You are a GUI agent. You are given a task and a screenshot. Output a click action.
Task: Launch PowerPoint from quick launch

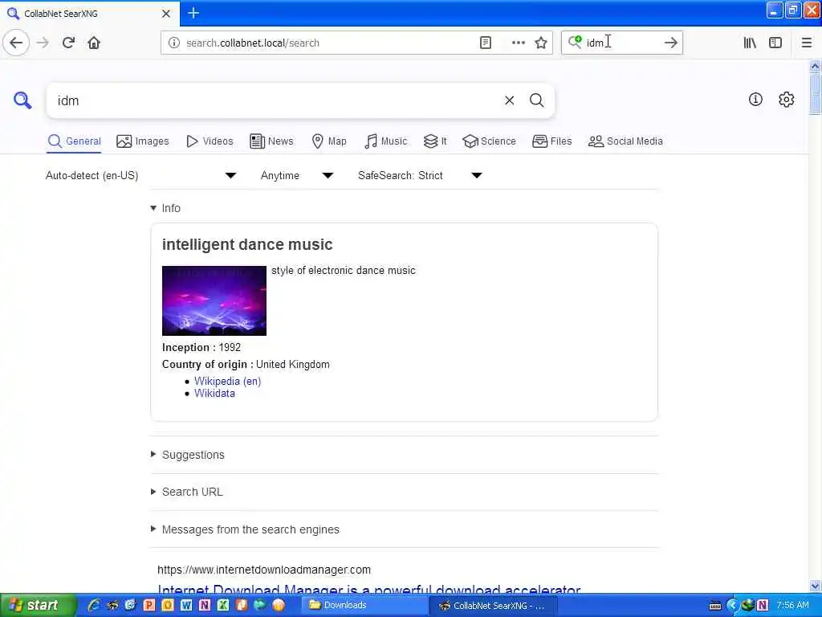click(x=149, y=605)
